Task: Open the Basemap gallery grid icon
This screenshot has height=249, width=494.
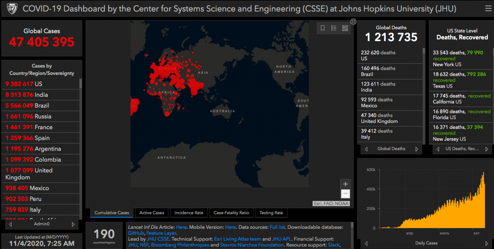Action: click(x=345, y=28)
